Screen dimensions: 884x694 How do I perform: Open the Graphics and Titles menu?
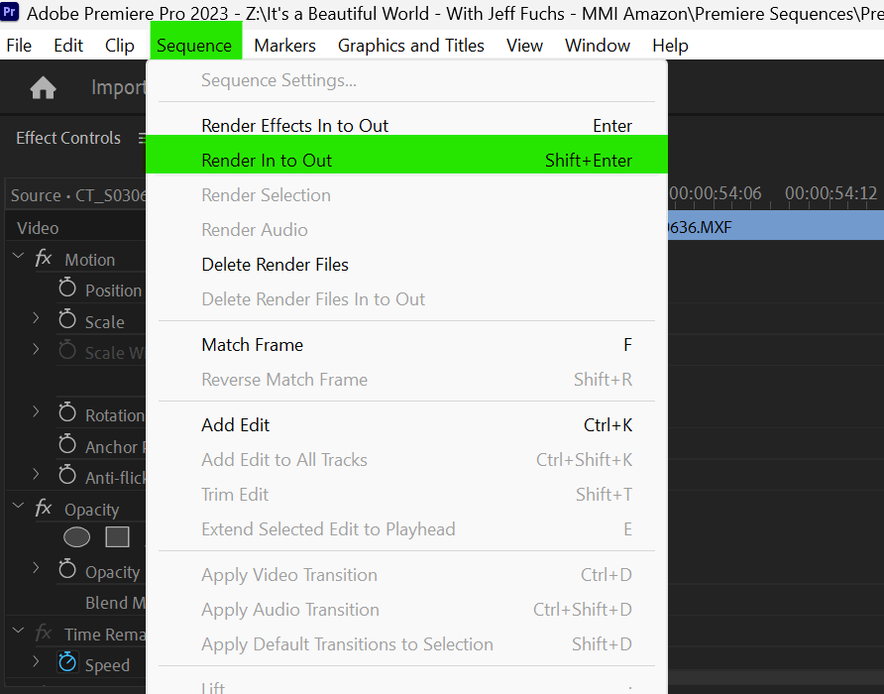click(411, 46)
